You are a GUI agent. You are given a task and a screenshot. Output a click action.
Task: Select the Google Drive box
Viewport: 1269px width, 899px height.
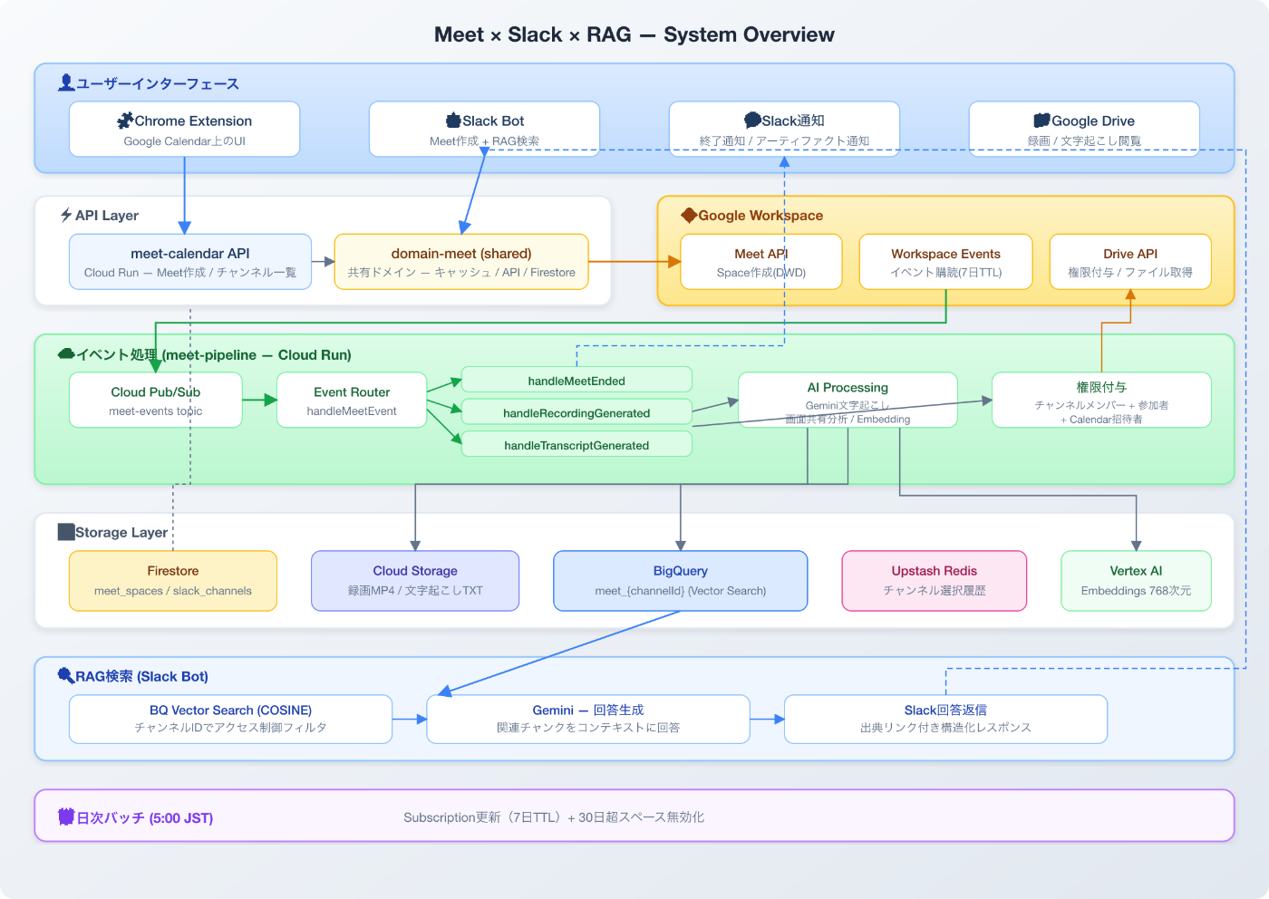click(x=1084, y=130)
